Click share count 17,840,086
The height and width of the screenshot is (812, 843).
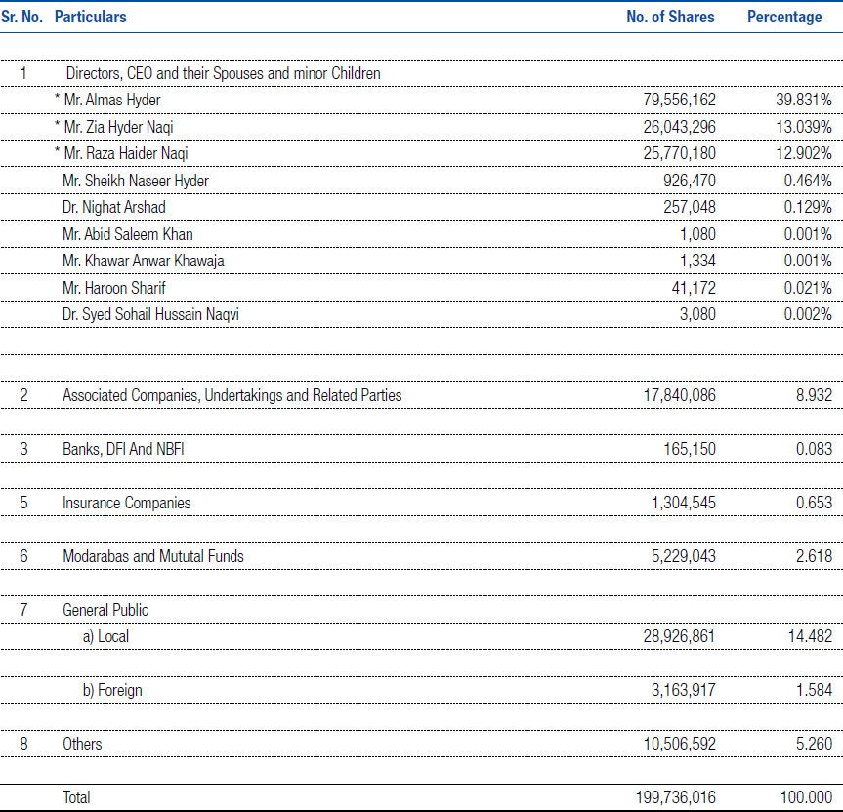[680, 395]
